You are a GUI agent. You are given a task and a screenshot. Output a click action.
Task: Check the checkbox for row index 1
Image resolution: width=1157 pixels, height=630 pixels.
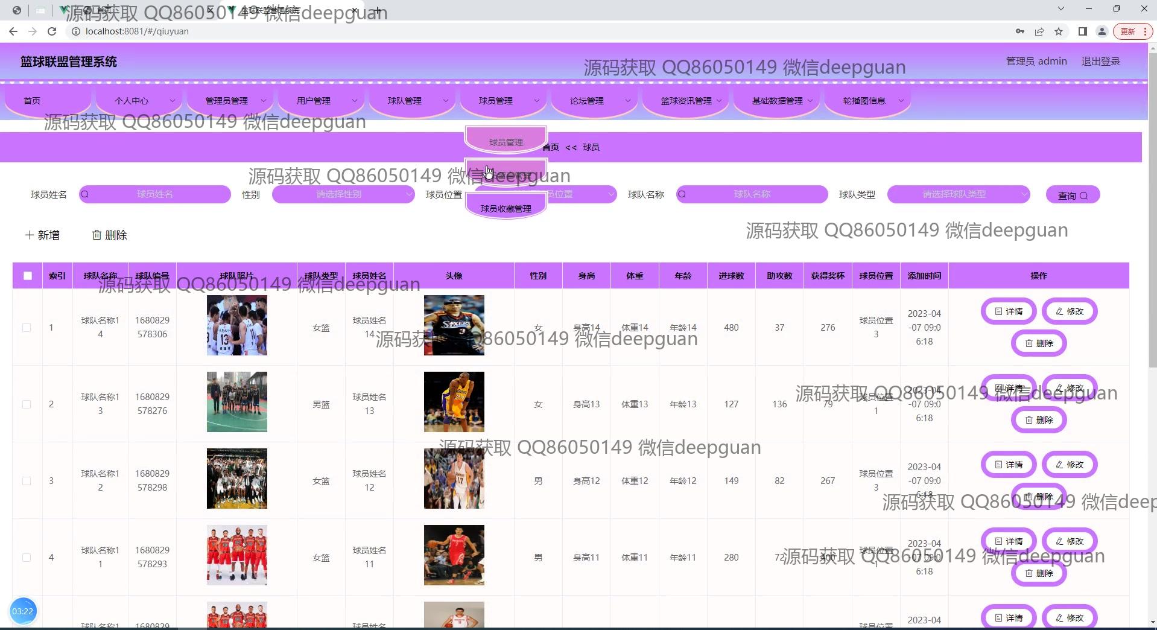click(27, 328)
